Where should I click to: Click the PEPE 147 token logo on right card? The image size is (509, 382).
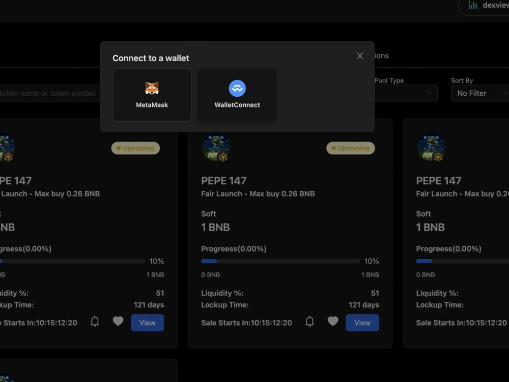[431, 148]
